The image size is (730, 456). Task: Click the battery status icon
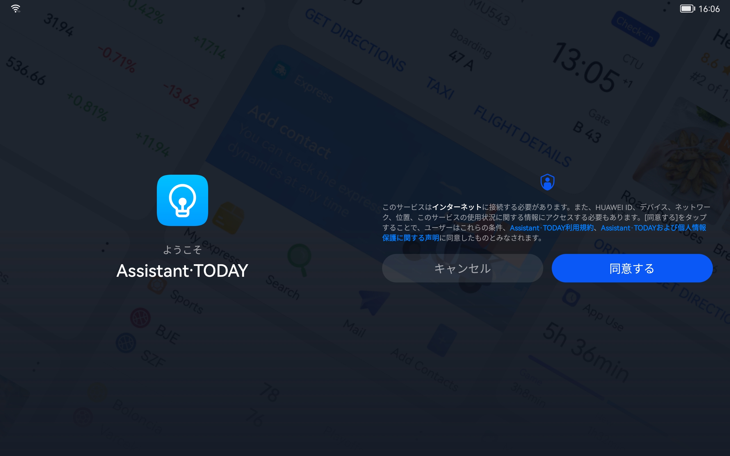[x=687, y=9]
